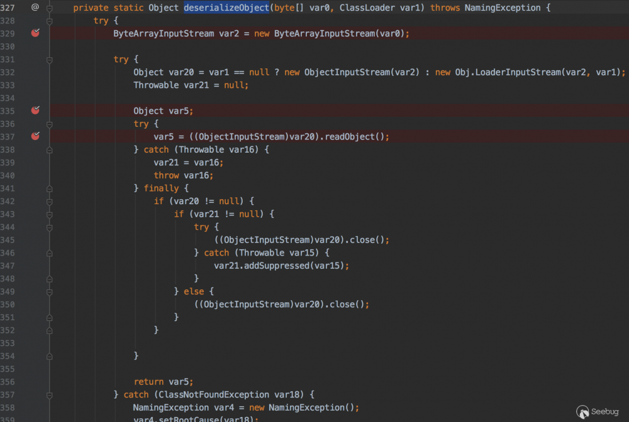The height and width of the screenshot is (422, 629).
Task: Toggle a new breakpoint on line 356
Action: click(x=35, y=381)
